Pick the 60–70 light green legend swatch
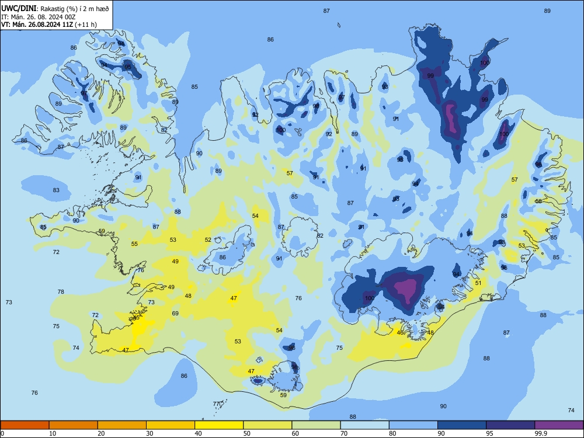This screenshot has height=438, width=584. (316, 425)
